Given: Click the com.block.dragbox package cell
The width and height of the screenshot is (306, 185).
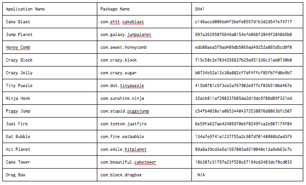Looking at the screenshot, I should [x=144, y=175].
